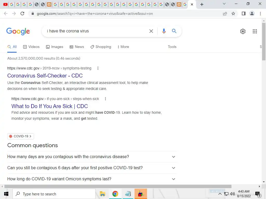Screen dimensions: 266x199
Task: Select the Videos search tab
Action: pyautogui.click(x=31, y=47)
